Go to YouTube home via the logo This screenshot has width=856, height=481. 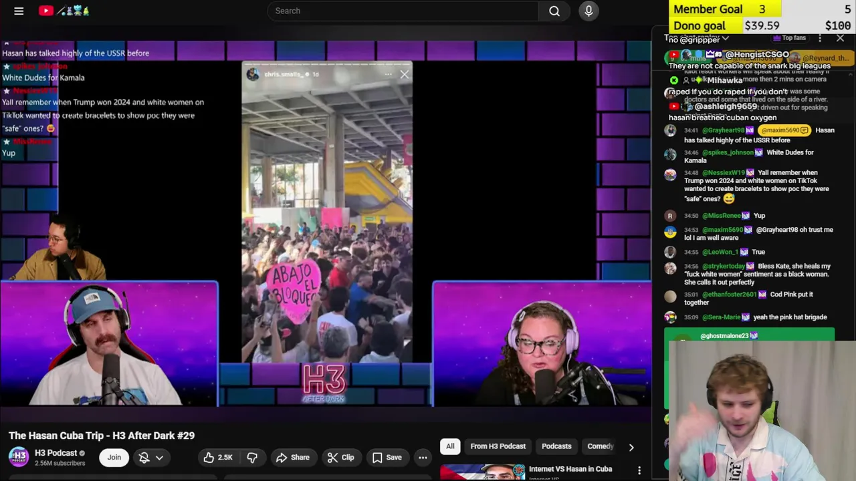coord(64,11)
